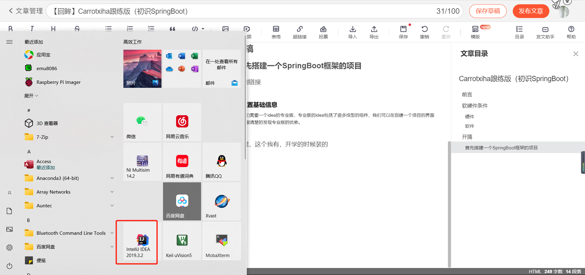Click the letter A section header
Image resolution: width=585 pixels, height=275 pixels.
29,152
